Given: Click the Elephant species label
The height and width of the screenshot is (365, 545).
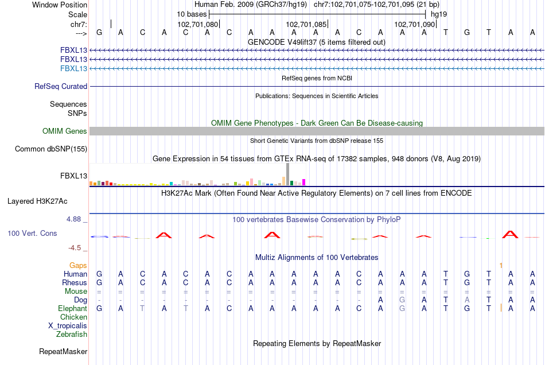Looking at the screenshot, I should pyautogui.click(x=73, y=309).
